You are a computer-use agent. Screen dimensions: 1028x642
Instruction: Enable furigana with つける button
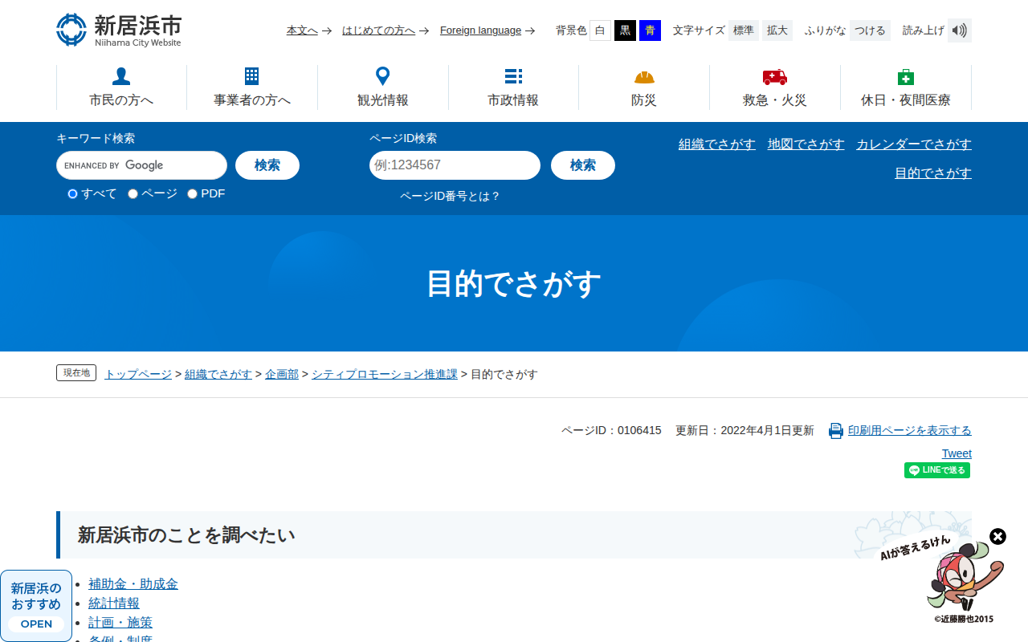(x=870, y=30)
